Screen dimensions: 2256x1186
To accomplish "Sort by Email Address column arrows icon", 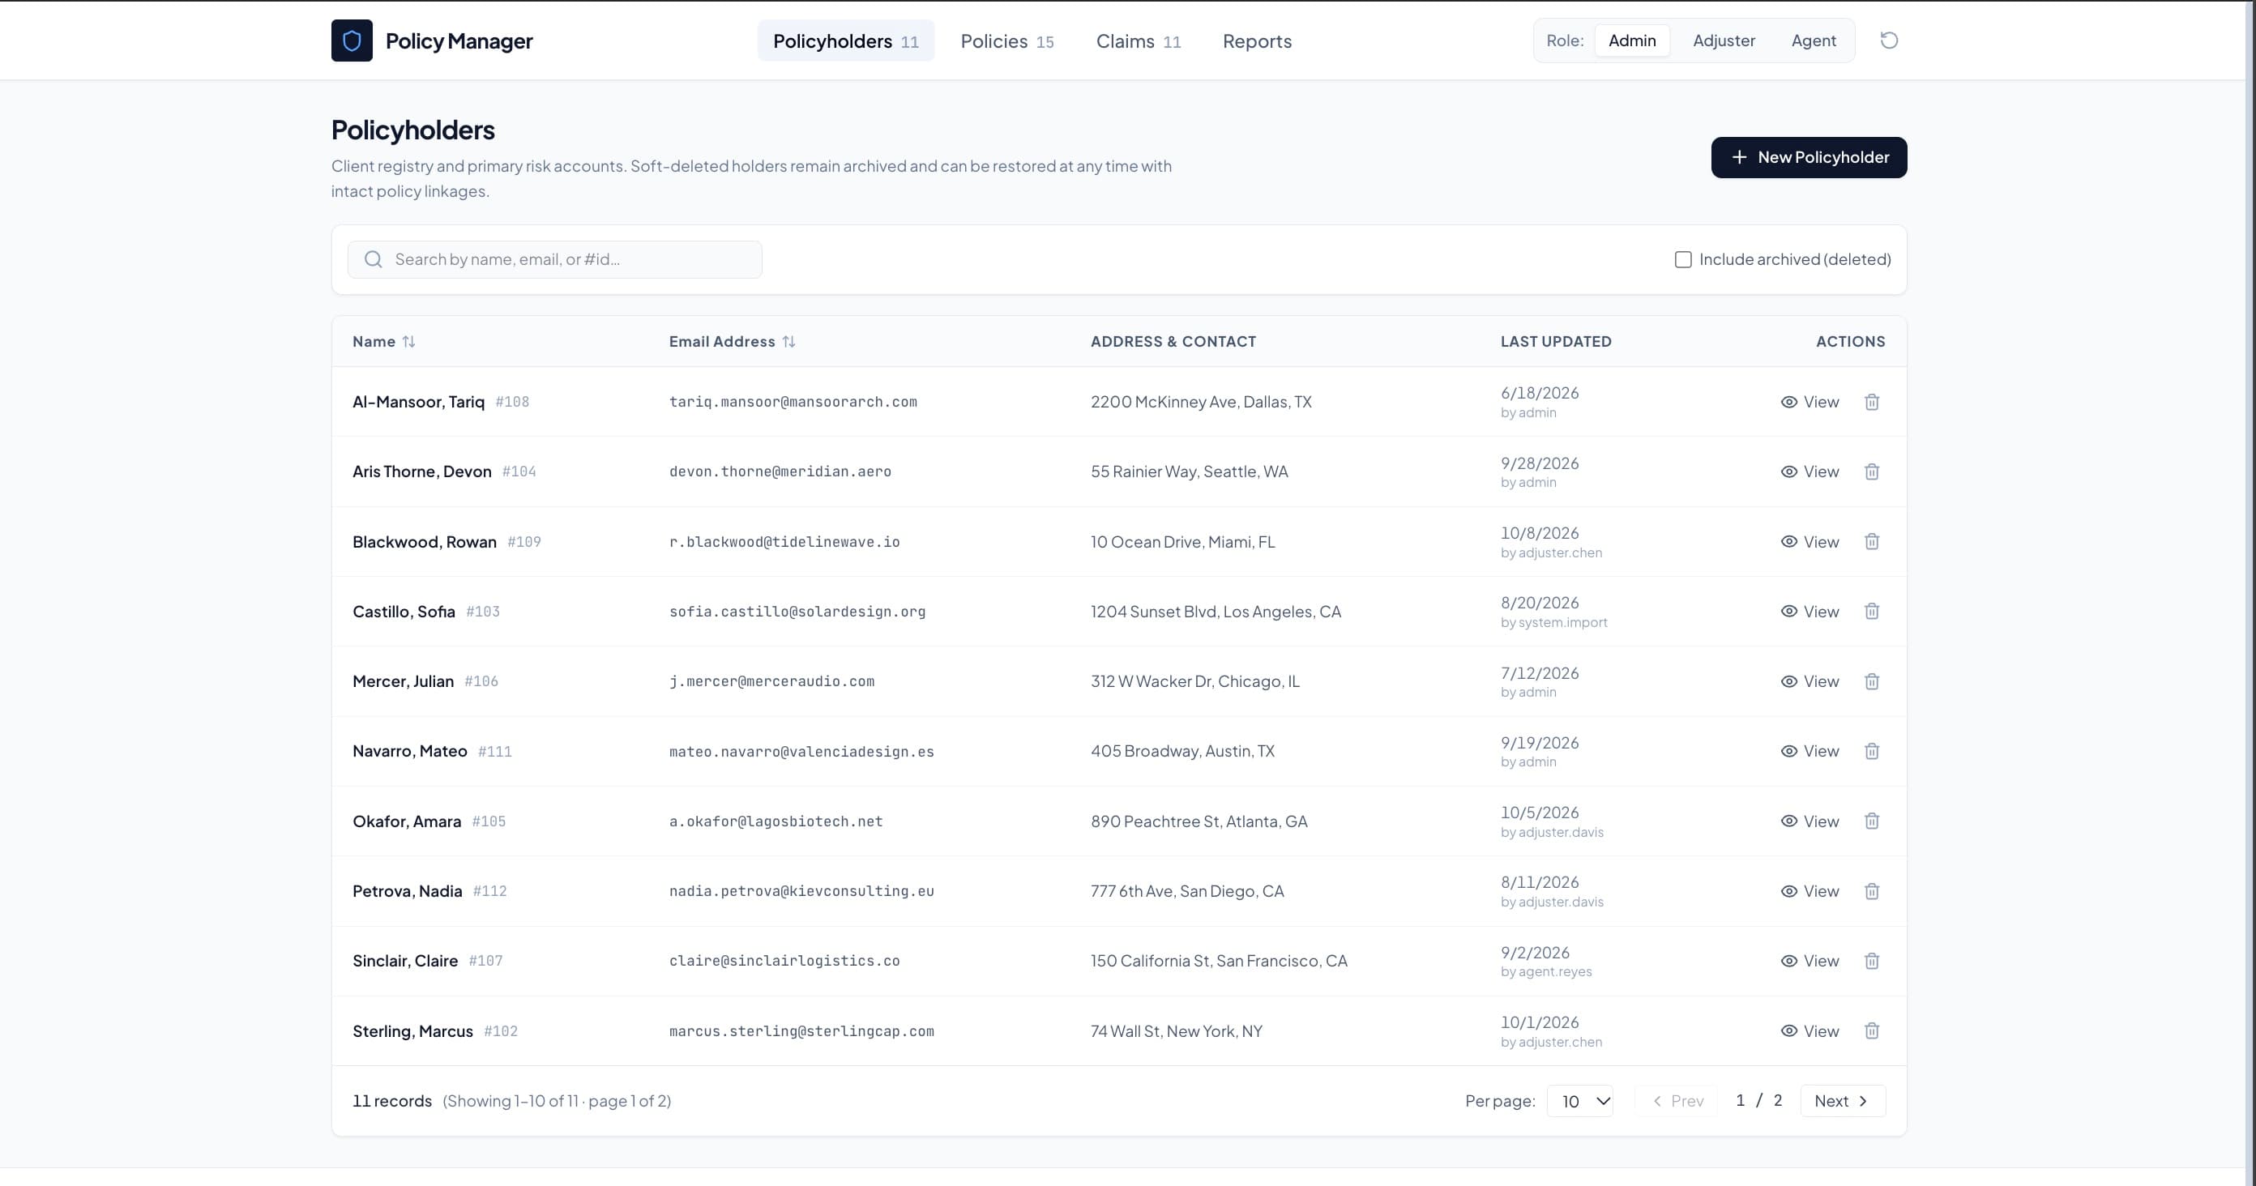I will (788, 341).
